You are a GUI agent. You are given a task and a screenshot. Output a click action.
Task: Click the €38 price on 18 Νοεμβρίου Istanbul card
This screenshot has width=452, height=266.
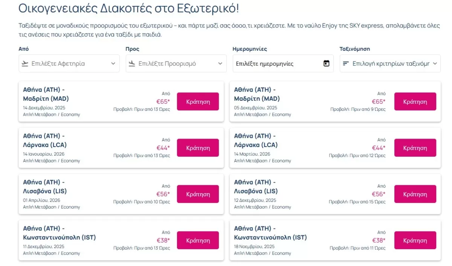379,240
